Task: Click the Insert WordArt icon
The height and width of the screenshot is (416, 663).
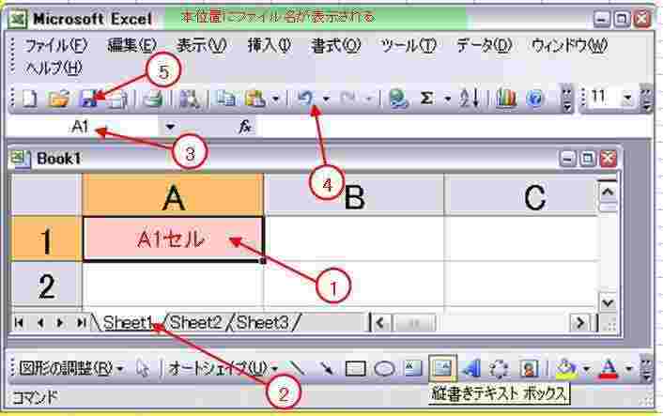Action: 471,368
